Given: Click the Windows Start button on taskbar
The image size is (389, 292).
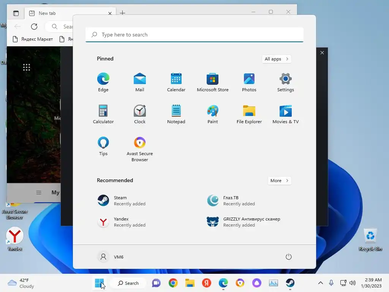Looking at the screenshot, I should pyautogui.click(x=100, y=283).
